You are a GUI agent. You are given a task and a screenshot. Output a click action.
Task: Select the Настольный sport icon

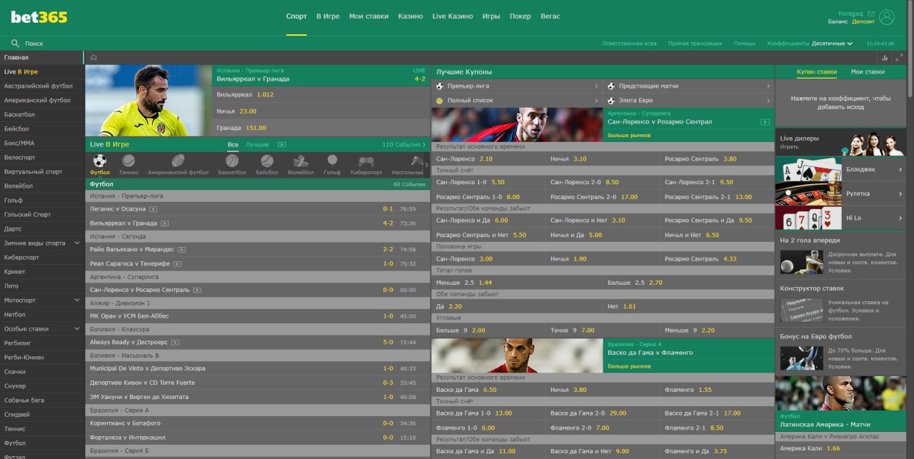tap(417, 161)
